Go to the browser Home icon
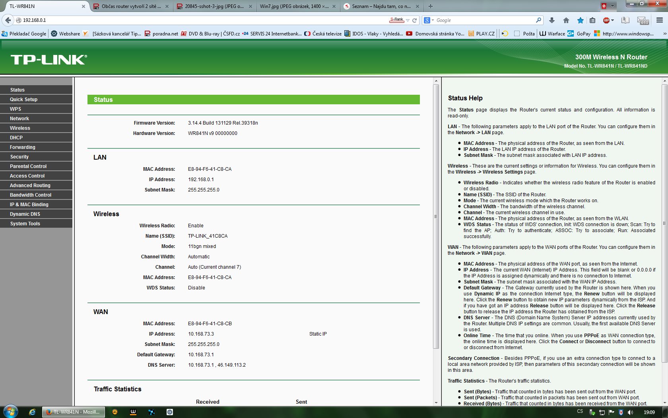 [x=566, y=20]
